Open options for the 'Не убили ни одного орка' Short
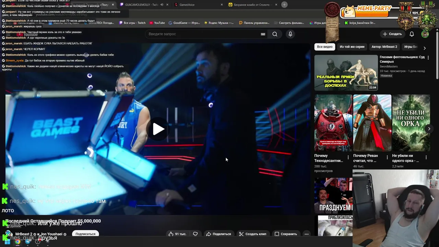 [x=426, y=157]
